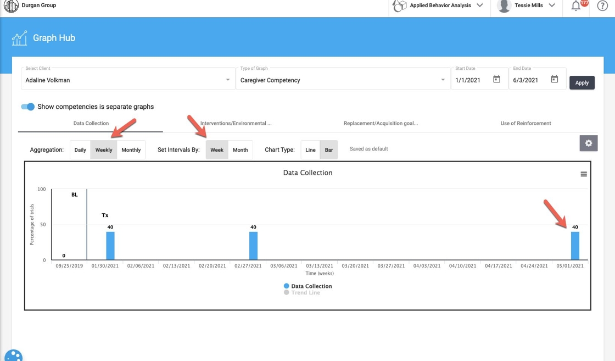Click the 01/30/2021 bar in chart
615x361 pixels.
coord(110,246)
